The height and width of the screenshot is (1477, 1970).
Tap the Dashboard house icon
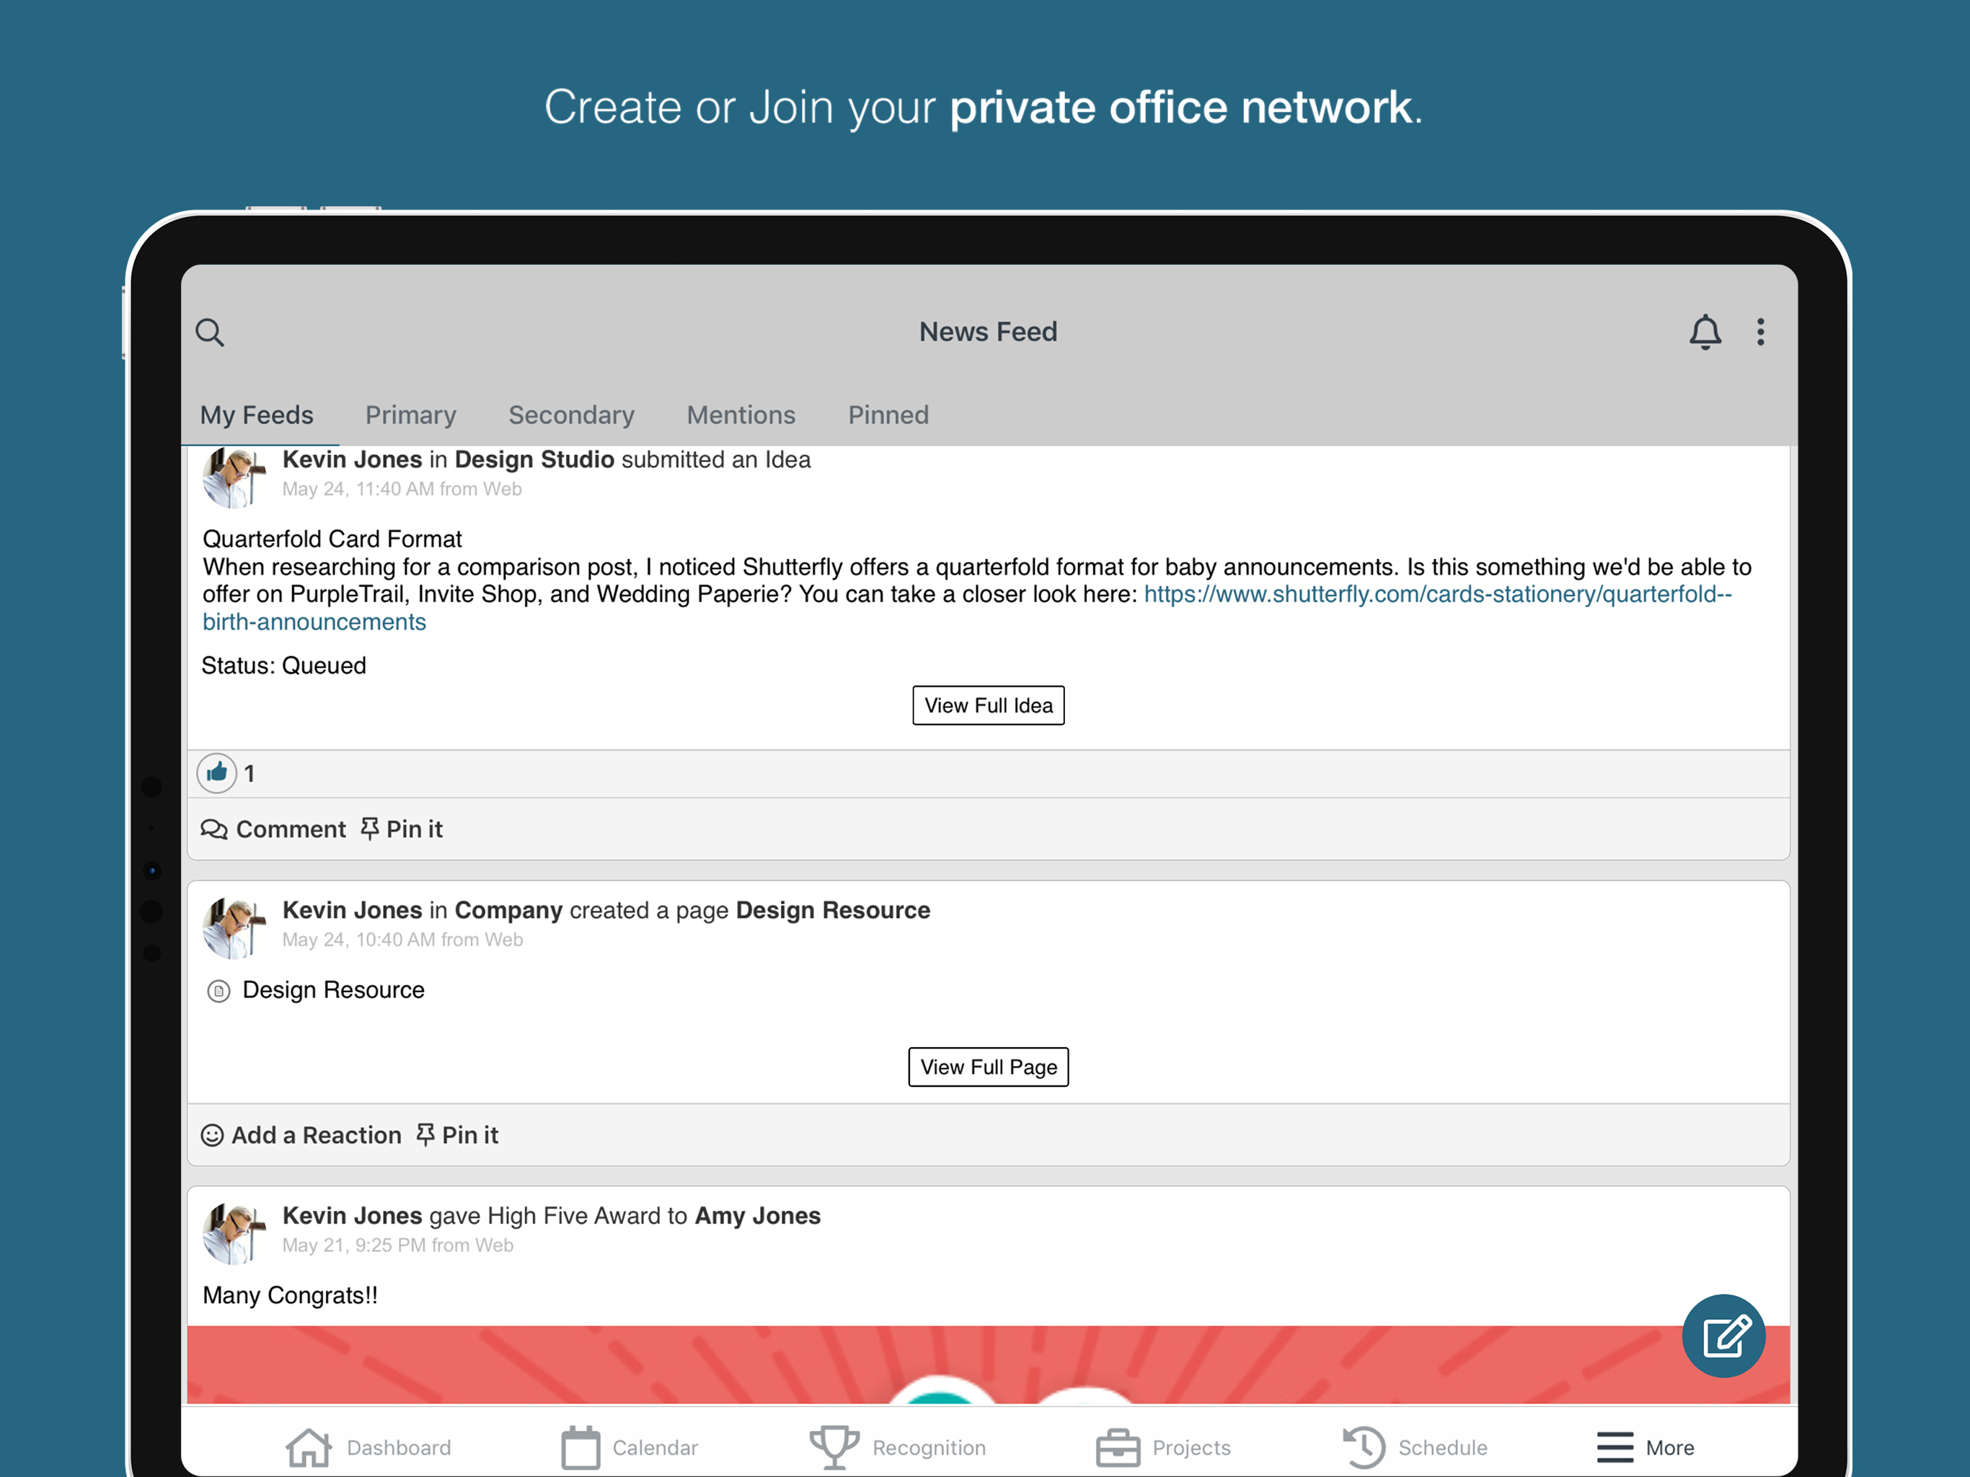pos(308,1447)
